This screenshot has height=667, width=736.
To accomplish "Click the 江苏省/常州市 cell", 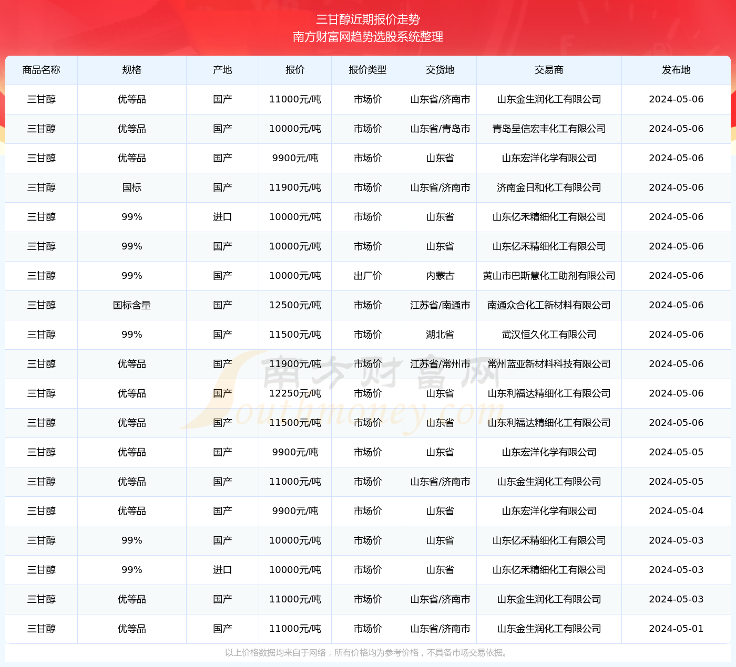I will pos(440,364).
